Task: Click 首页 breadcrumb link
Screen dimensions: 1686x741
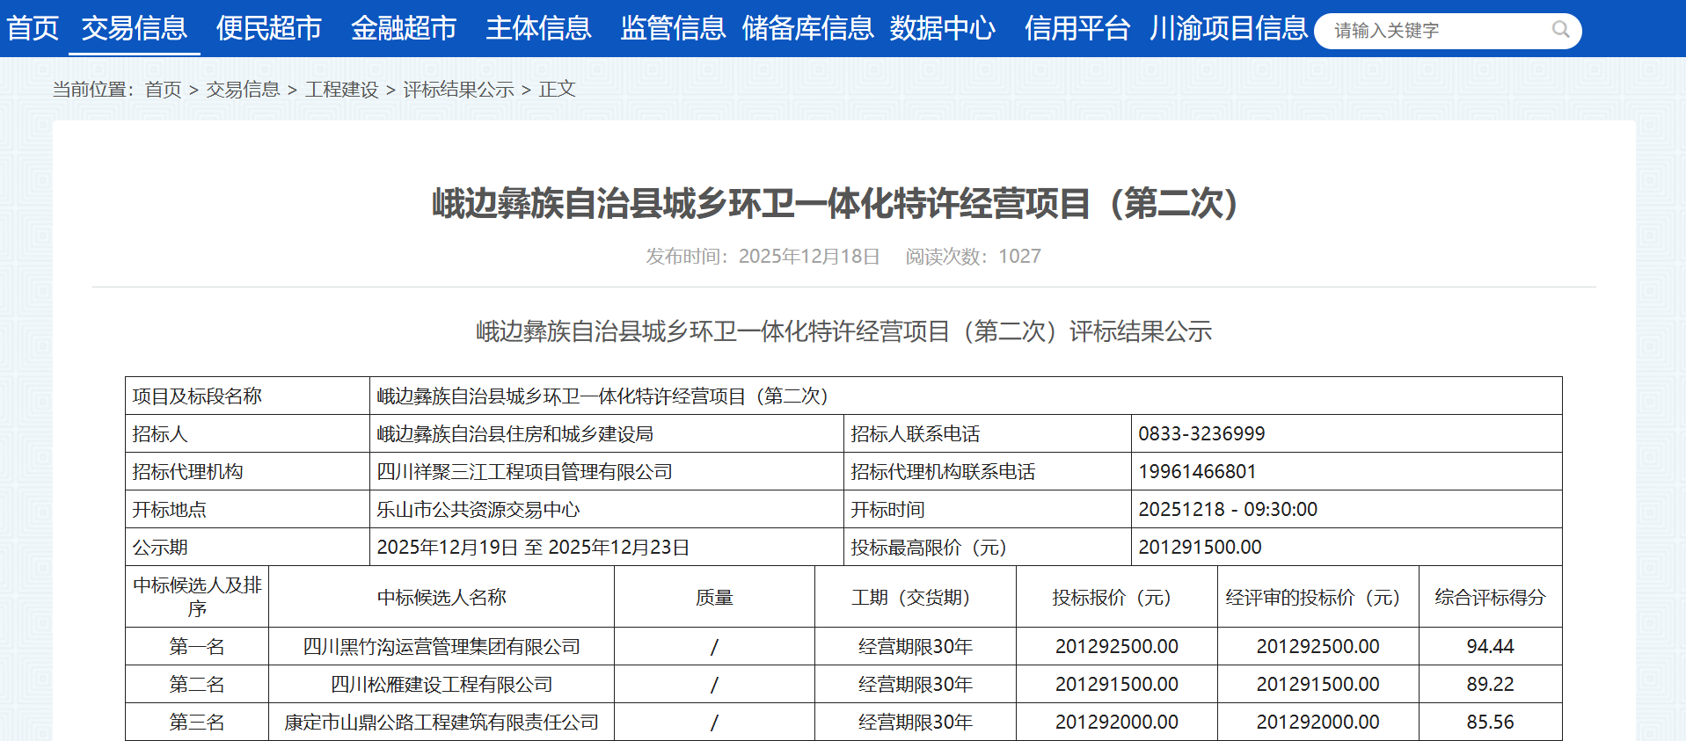Action: [x=163, y=90]
